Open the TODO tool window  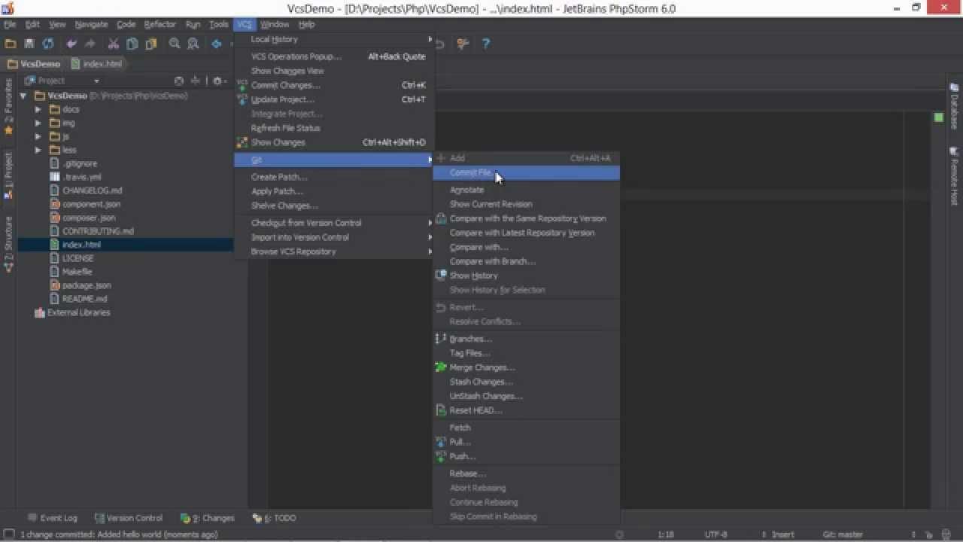click(274, 518)
